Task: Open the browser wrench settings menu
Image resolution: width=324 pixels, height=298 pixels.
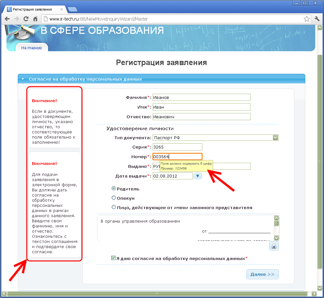Action: click(x=317, y=19)
